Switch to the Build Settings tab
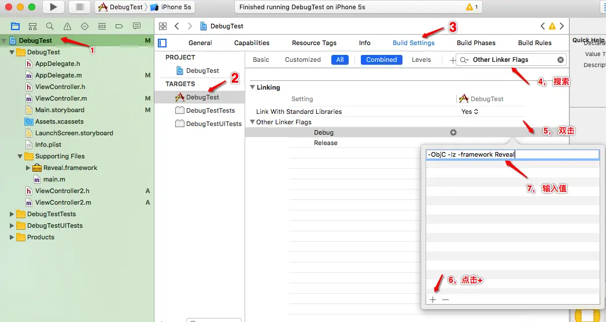The height and width of the screenshot is (322, 606). (413, 43)
